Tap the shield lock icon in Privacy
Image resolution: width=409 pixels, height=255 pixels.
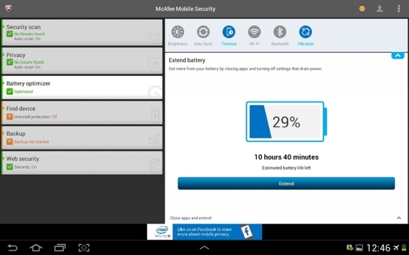155,65
